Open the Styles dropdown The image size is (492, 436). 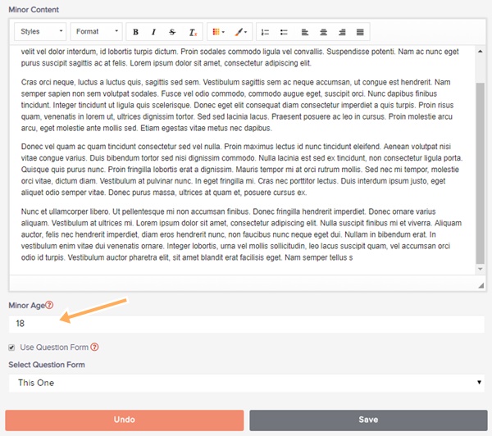coord(40,32)
